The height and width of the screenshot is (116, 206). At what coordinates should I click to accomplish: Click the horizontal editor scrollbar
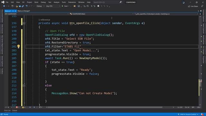[x=105, y=107]
